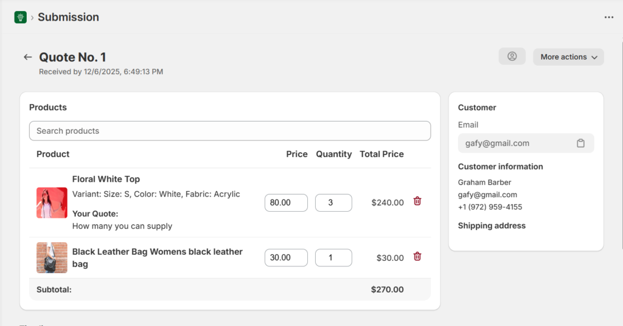Click the Floral White Top product name
623x326 pixels.
[x=106, y=179]
